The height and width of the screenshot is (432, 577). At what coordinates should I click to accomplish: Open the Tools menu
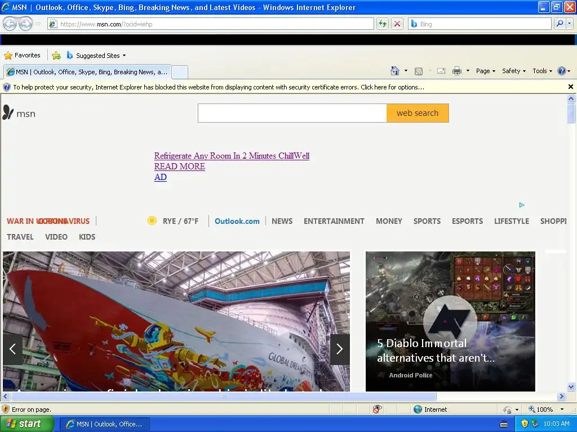click(x=543, y=71)
